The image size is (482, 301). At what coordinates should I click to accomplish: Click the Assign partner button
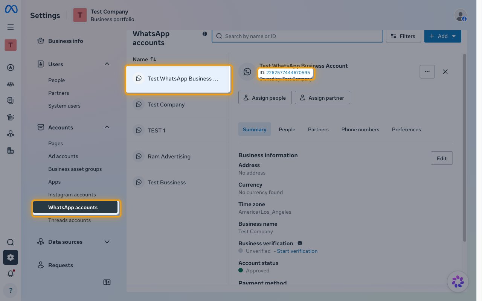pyautogui.click(x=322, y=98)
